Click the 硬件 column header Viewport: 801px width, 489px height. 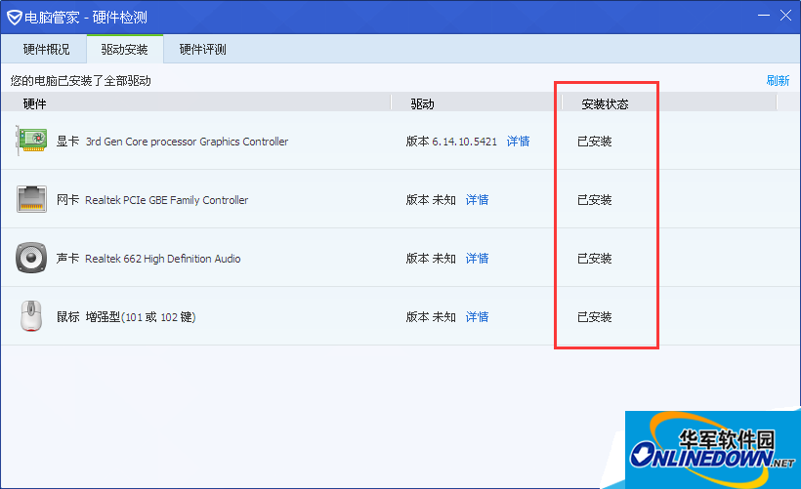coord(35,104)
